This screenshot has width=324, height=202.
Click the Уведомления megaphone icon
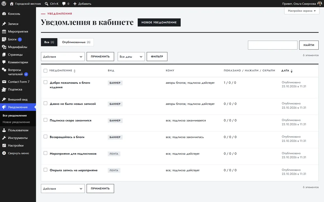[4, 107]
